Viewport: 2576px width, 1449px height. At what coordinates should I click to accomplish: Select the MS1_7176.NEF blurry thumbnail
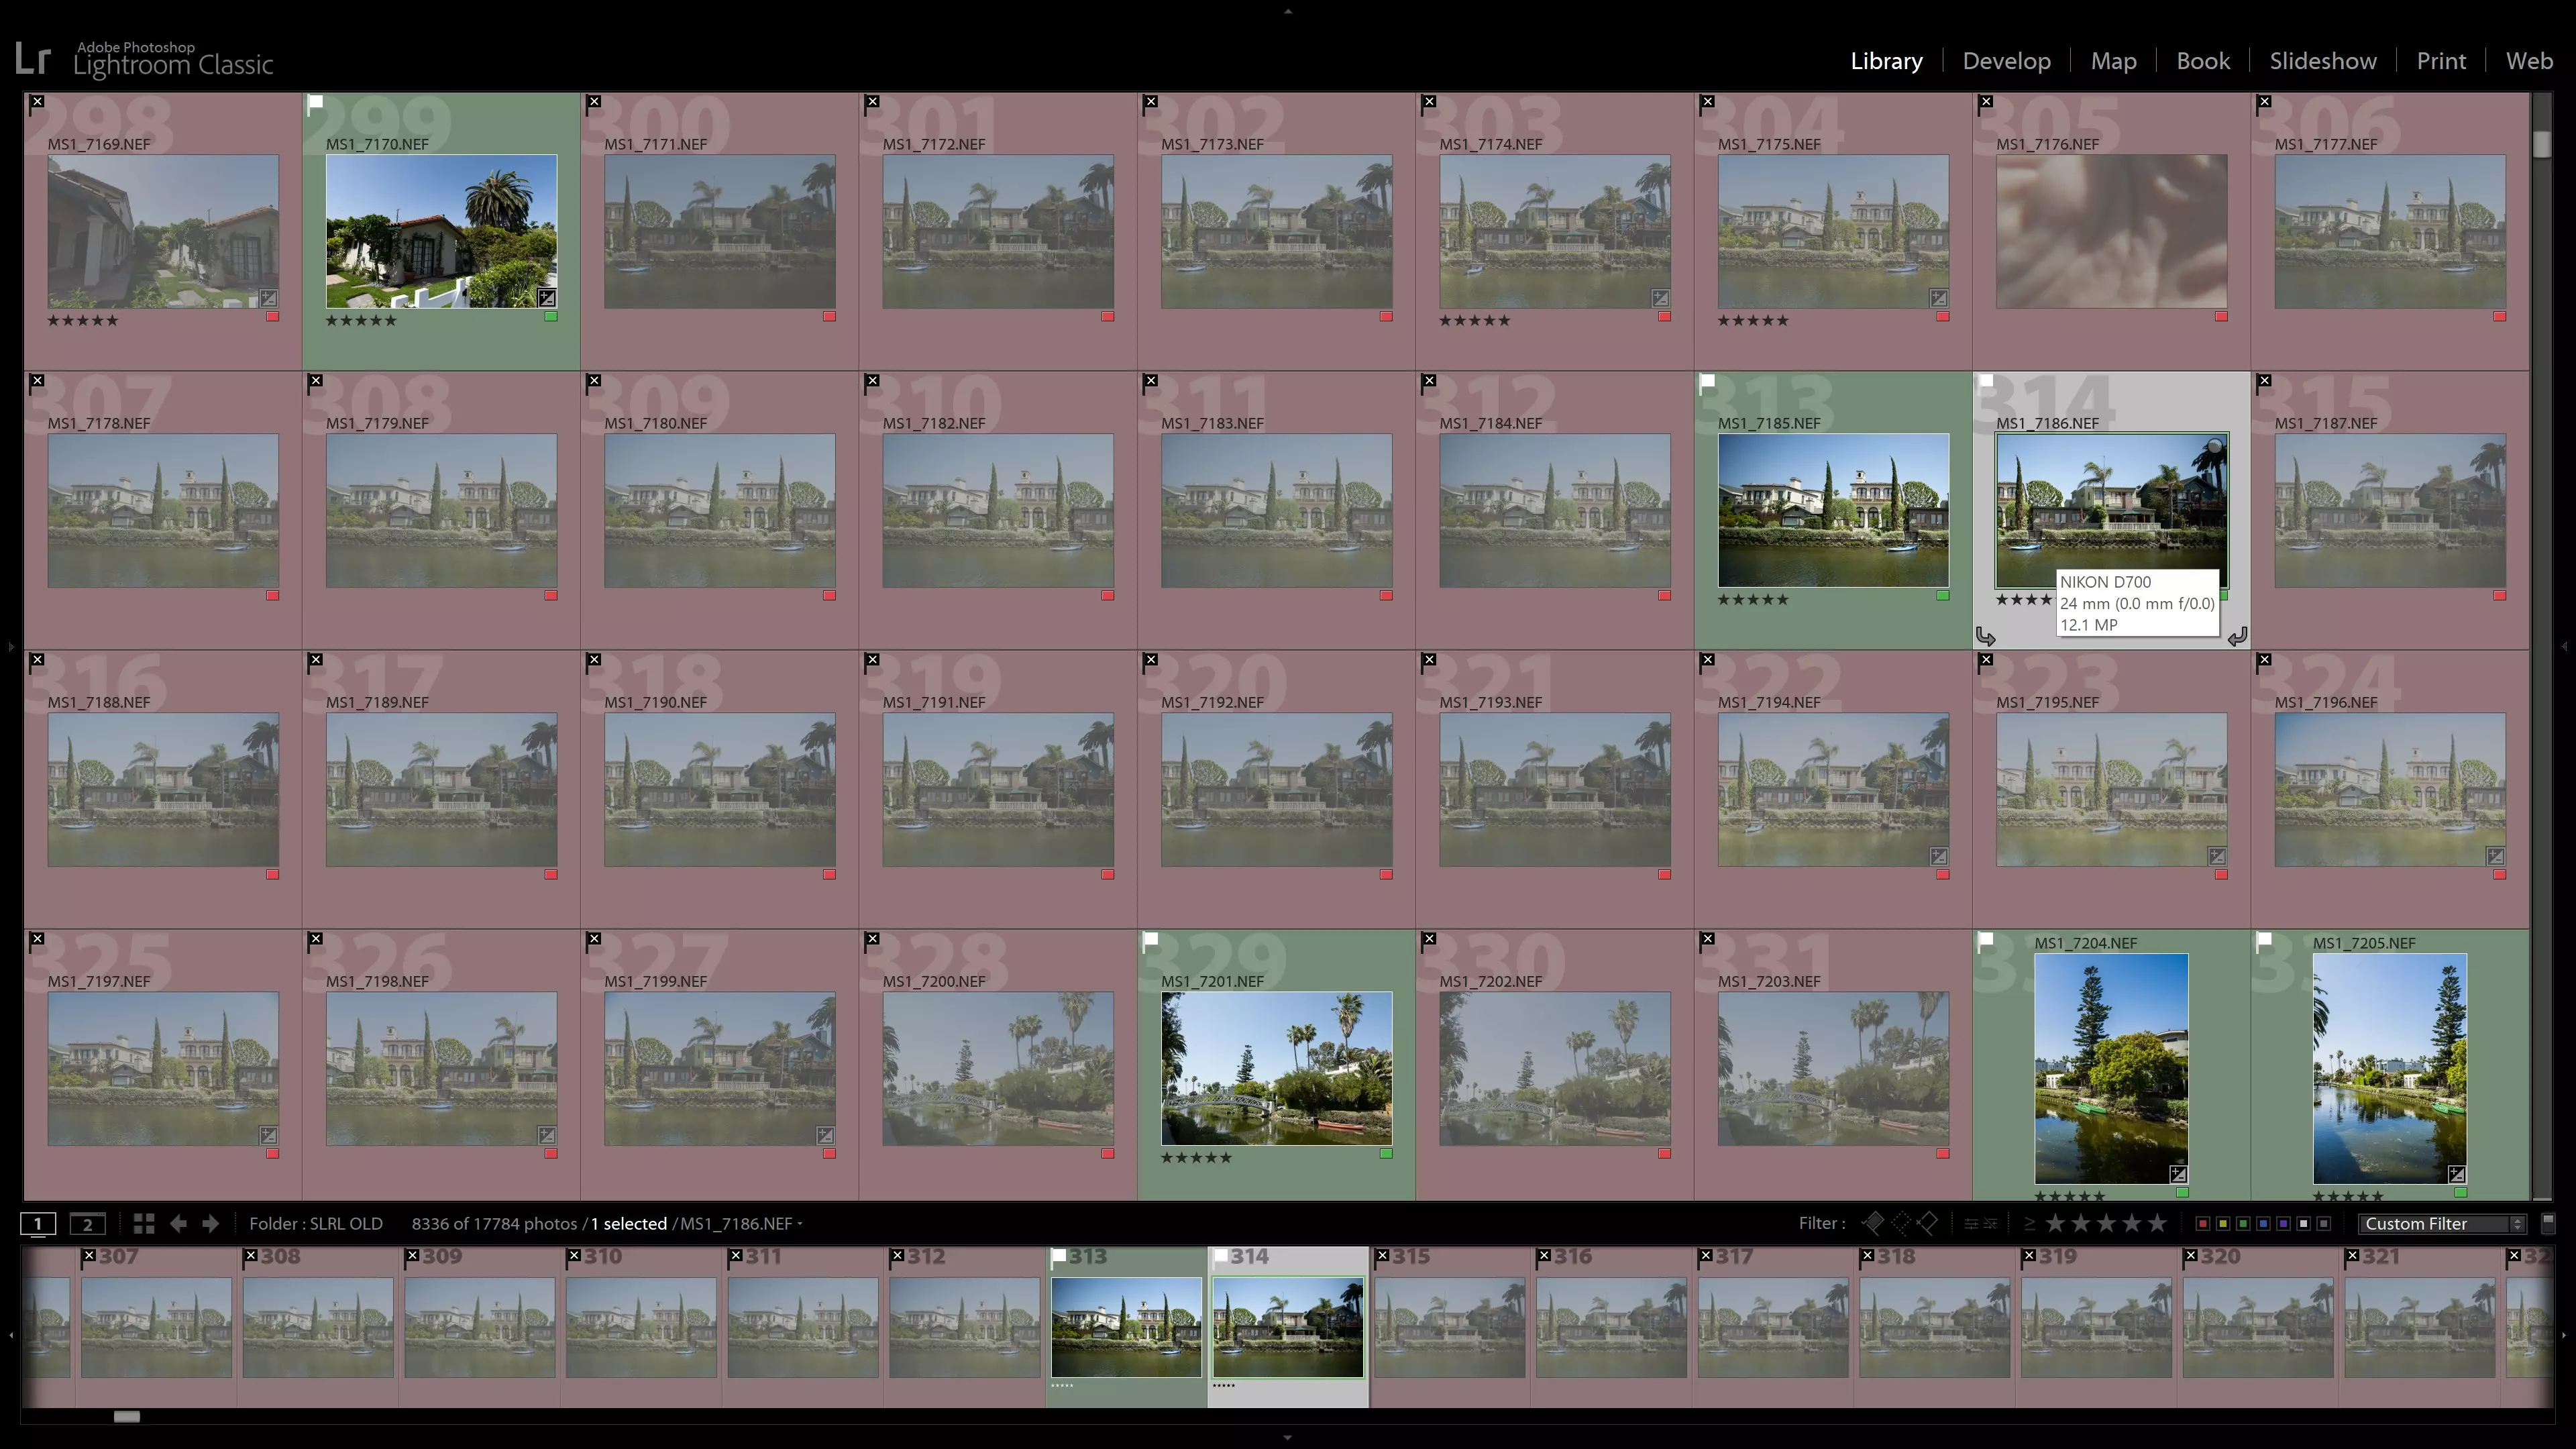(2112, 231)
